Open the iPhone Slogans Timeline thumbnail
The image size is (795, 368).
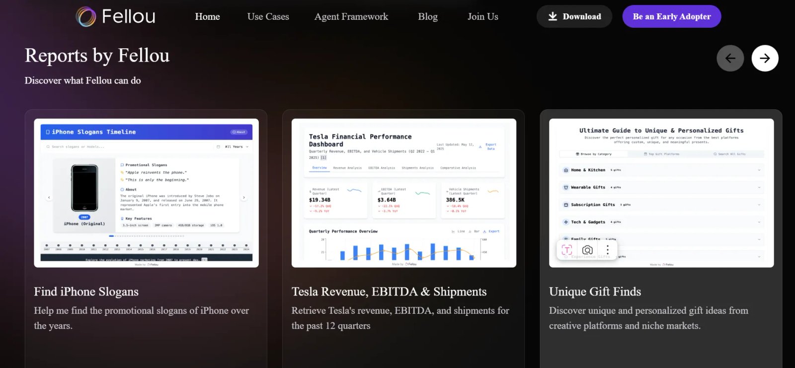[146, 193]
